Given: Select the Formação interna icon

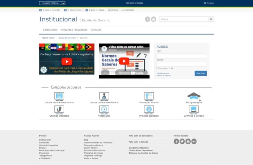Looking at the screenshot, I should pos(149,96).
